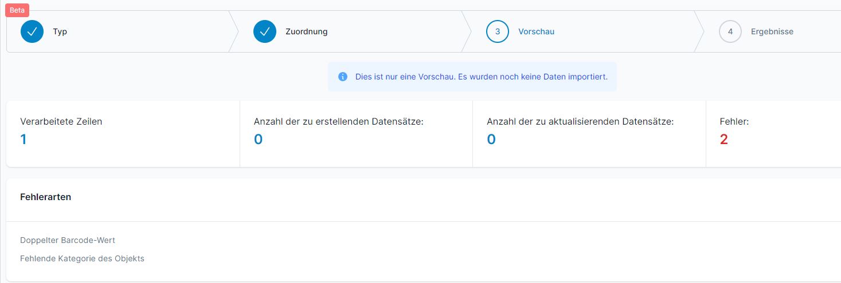Click the zu erstellenden Datensätze count
Screen dimensions: 841x283
pyautogui.click(x=258, y=139)
